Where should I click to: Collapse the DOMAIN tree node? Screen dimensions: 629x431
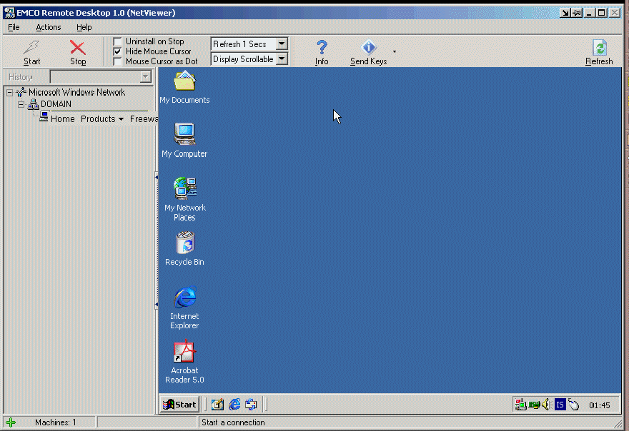pyautogui.click(x=21, y=105)
